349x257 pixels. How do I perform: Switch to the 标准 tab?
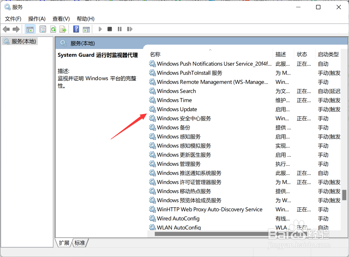[x=80, y=243]
